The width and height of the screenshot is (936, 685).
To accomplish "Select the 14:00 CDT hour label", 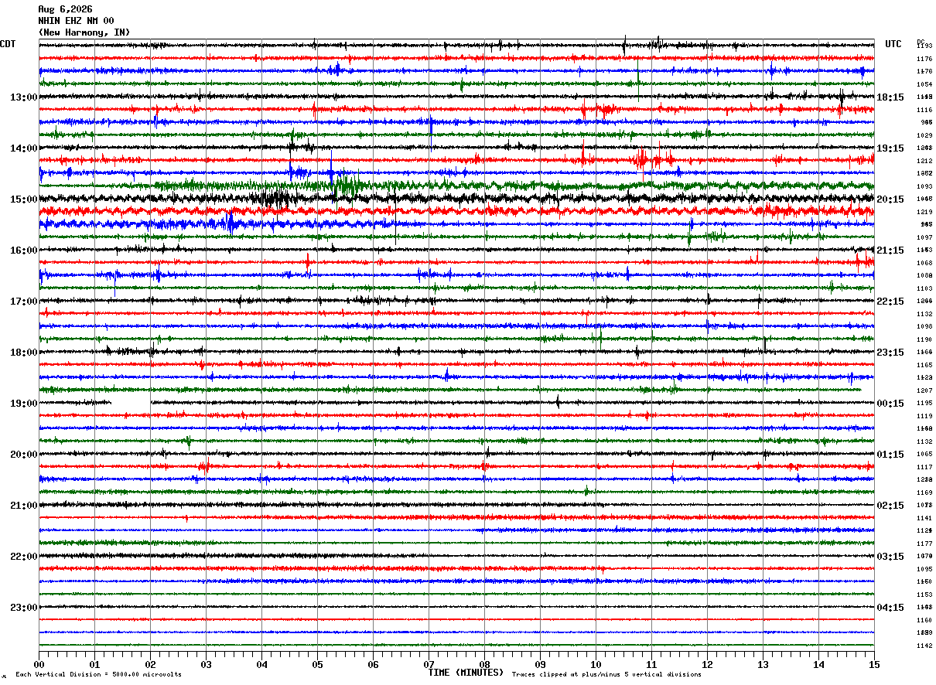I will [x=24, y=148].
